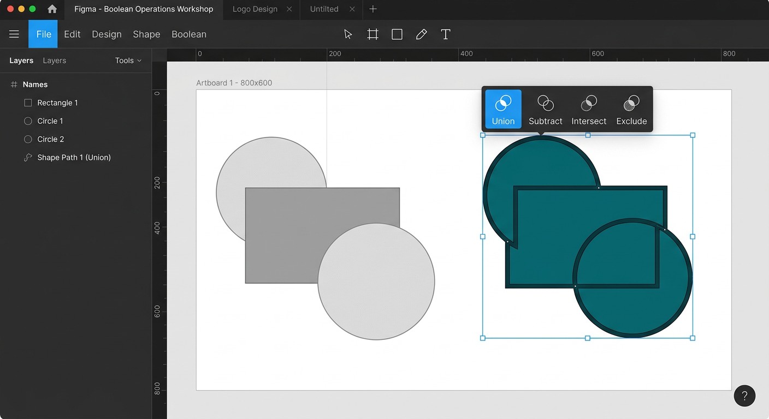
Task: Select the active Layers panel tab
Action: [21, 61]
